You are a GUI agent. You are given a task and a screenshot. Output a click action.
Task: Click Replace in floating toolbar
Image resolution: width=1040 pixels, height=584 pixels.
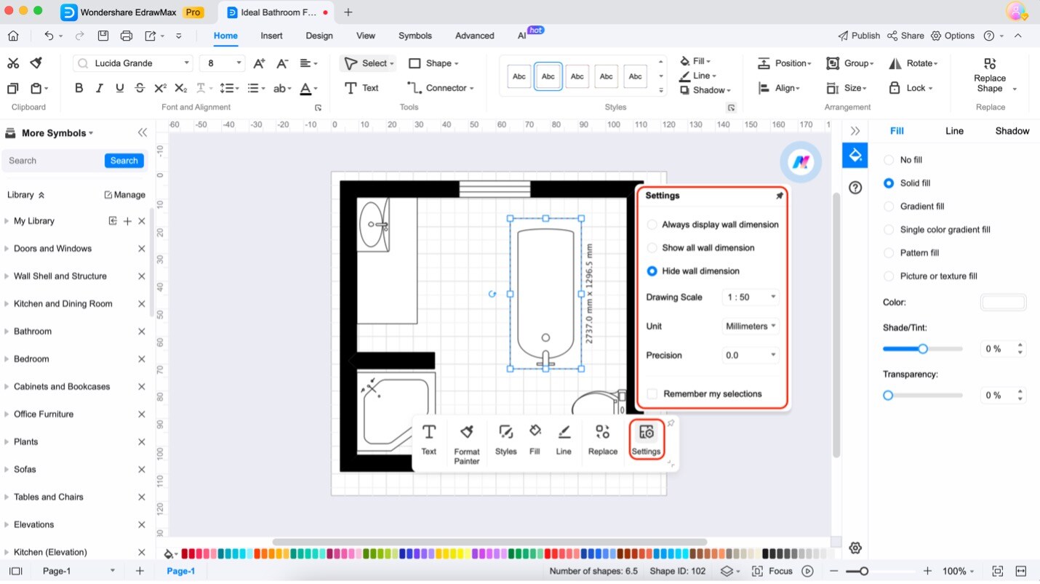coord(603,440)
